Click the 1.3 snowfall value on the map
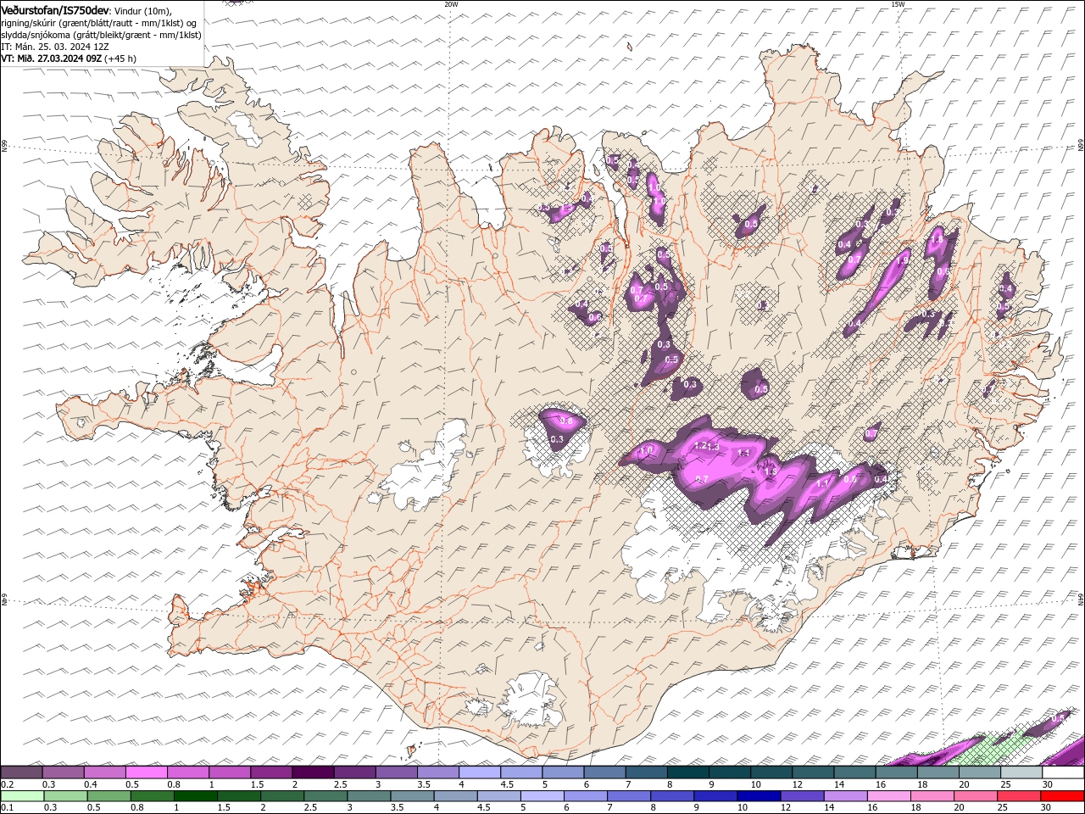The height and width of the screenshot is (814, 1085). point(713,447)
